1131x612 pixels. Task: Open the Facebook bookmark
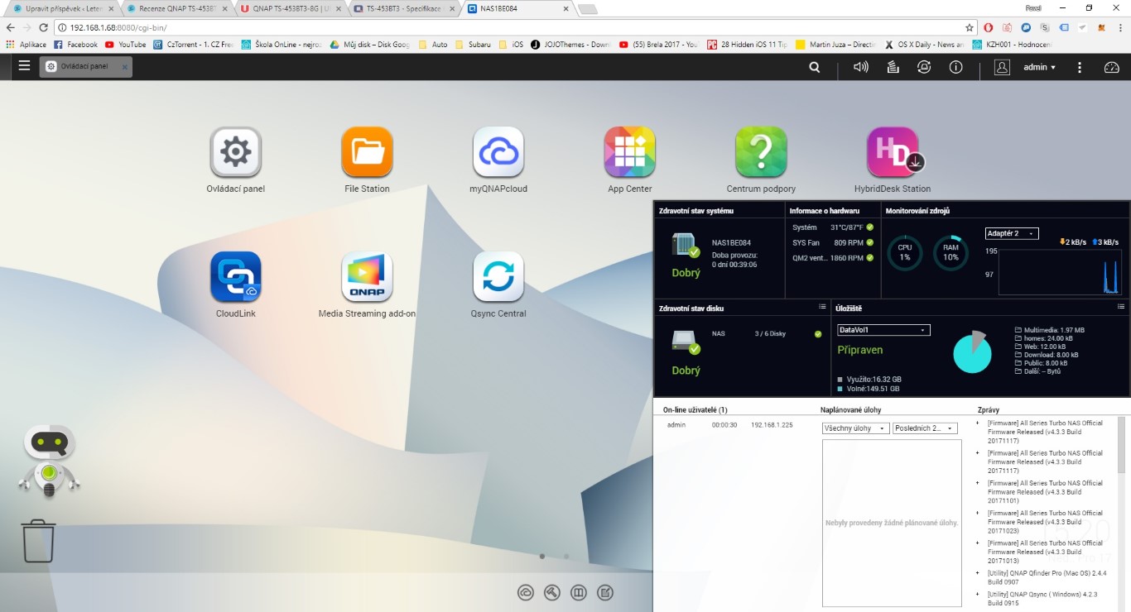click(x=75, y=45)
